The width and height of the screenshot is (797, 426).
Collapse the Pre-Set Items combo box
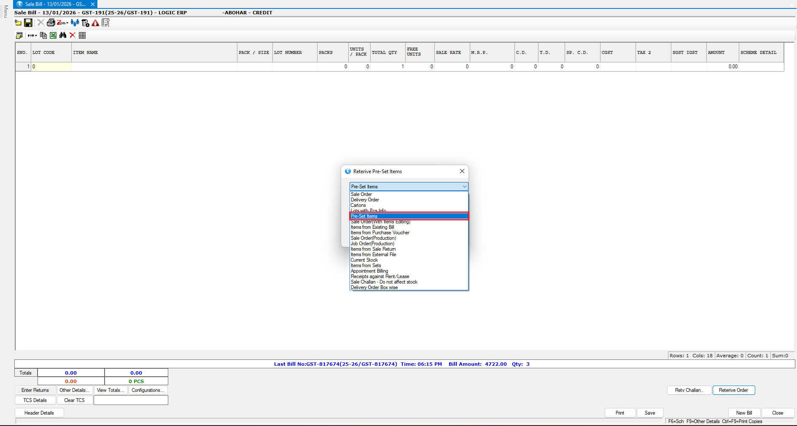click(464, 187)
